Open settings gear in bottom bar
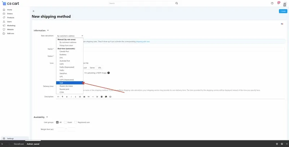The width and height of the screenshot is (289, 147). pyautogui.click(x=277, y=144)
